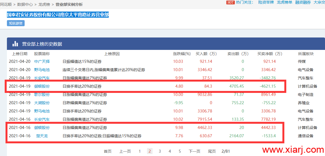This screenshot has width=325, height=156.
Task: Open the 险资举牌 hot topic link
Action: point(266,2)
